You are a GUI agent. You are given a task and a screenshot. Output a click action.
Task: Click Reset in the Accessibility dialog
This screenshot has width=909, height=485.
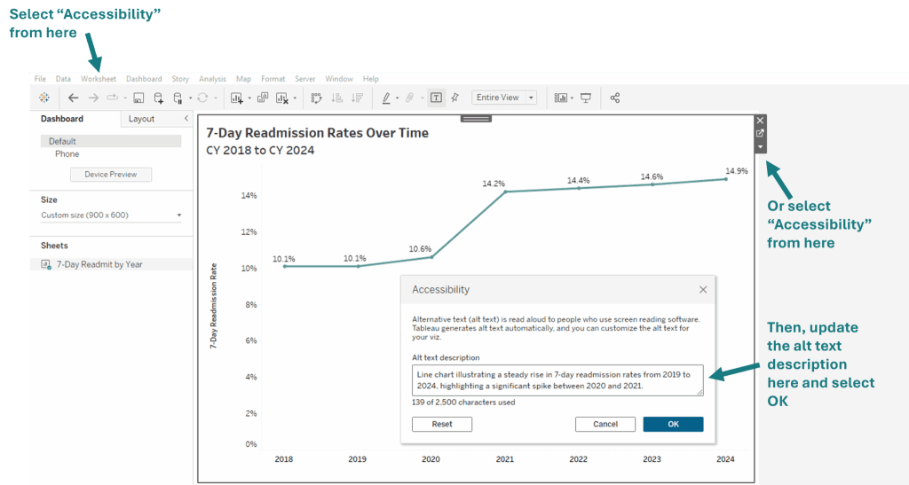pos(442,424)
